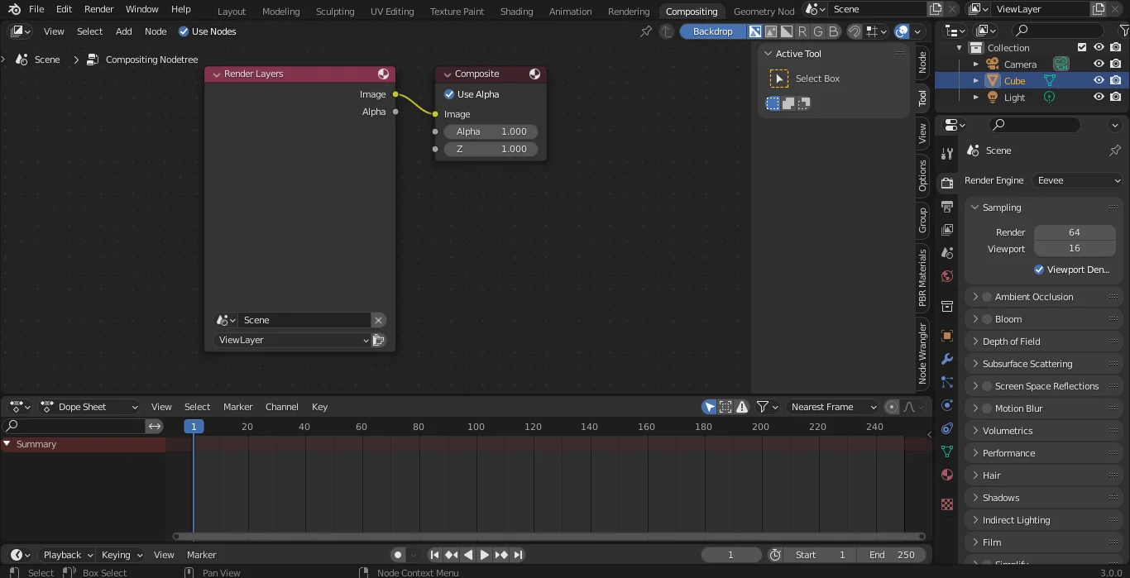Select the Select Box tool
Viewport: 1130px width, 578px height.
[779, 79]
